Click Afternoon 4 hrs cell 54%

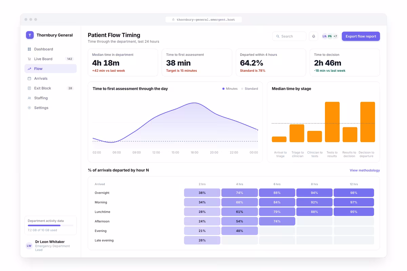(x=239, y=221)
